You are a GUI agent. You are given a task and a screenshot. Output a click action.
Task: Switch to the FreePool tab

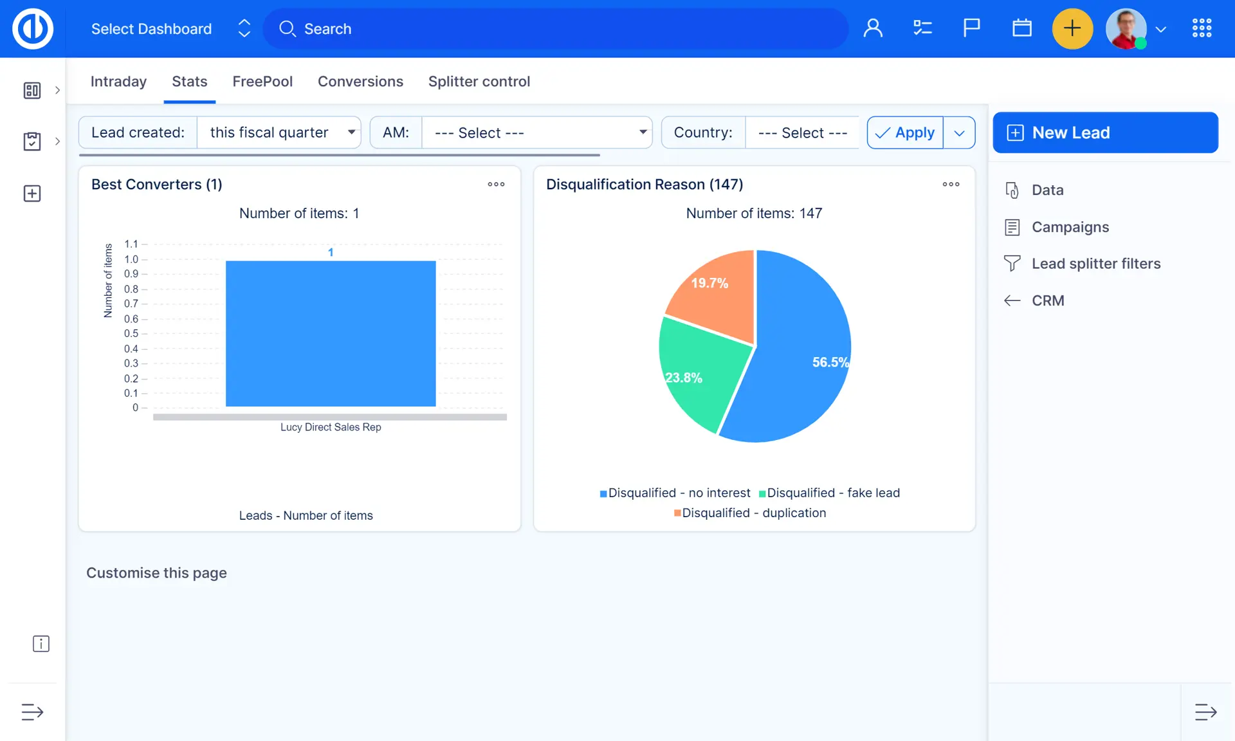pyautogui.click(x=262, y=82)
